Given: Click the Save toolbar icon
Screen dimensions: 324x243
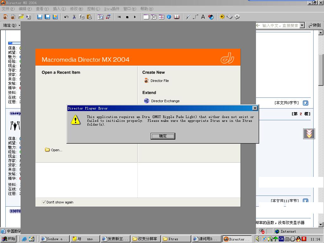Looking at the screenshot, I should 40,17.
